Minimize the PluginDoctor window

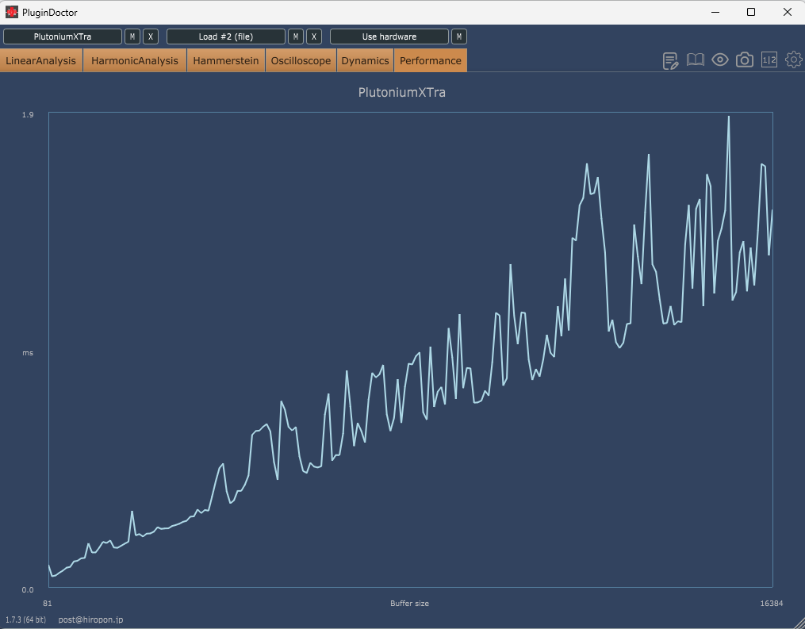(x=715, y=12)
